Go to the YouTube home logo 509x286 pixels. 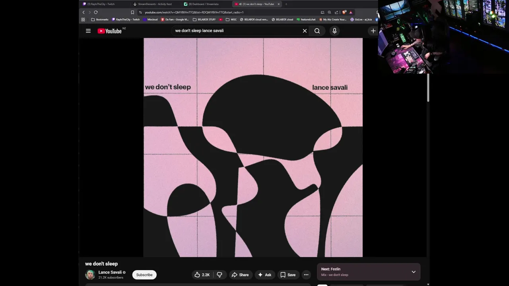pos(110,31)
